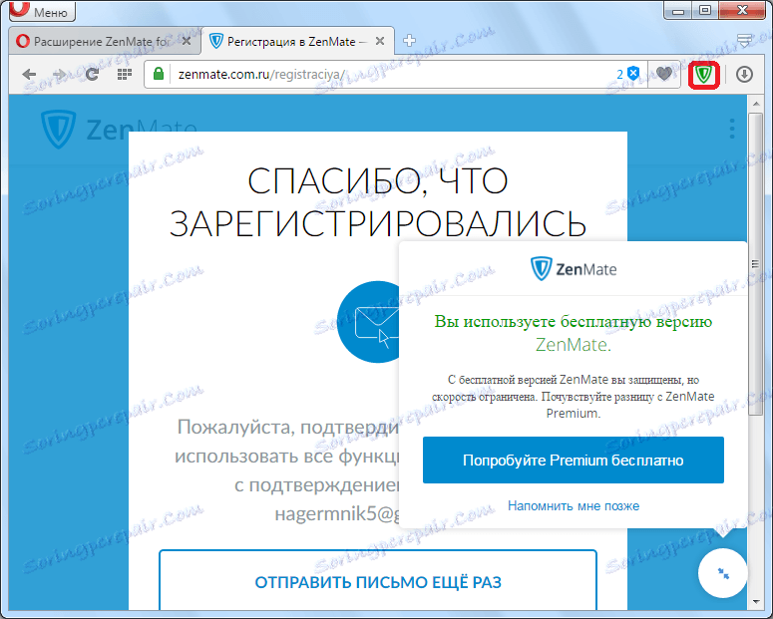The height and width of the screenshot is (619, 773).
Task: Click Попробуйте Premium бесплатно button
Action: pyautogui.click(x=573, y=460)
